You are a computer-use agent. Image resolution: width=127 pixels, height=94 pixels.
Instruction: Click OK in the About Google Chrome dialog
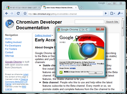pyautogui.click(x=96, y=73)
